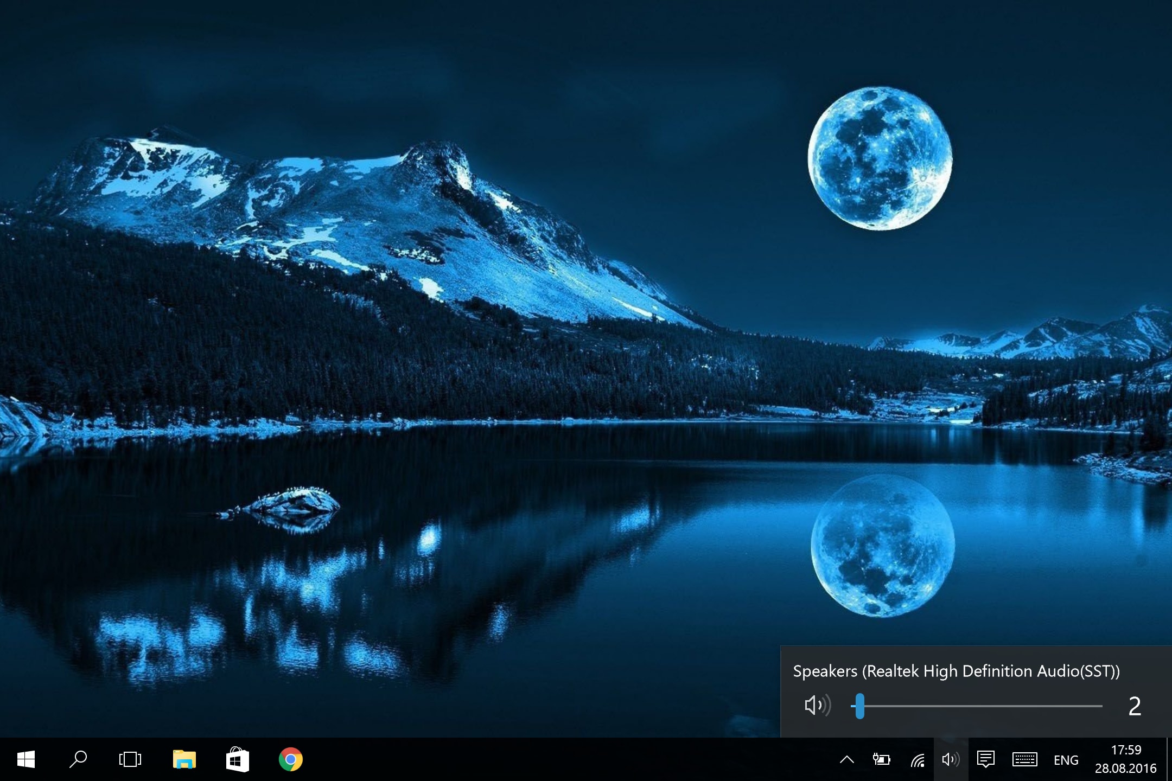Launch File Explorer from the taskbar
This screenshot has height=781, width=1172.
coord(184,759)
